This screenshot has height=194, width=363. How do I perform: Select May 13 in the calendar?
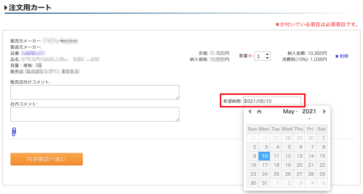(299, 156)
